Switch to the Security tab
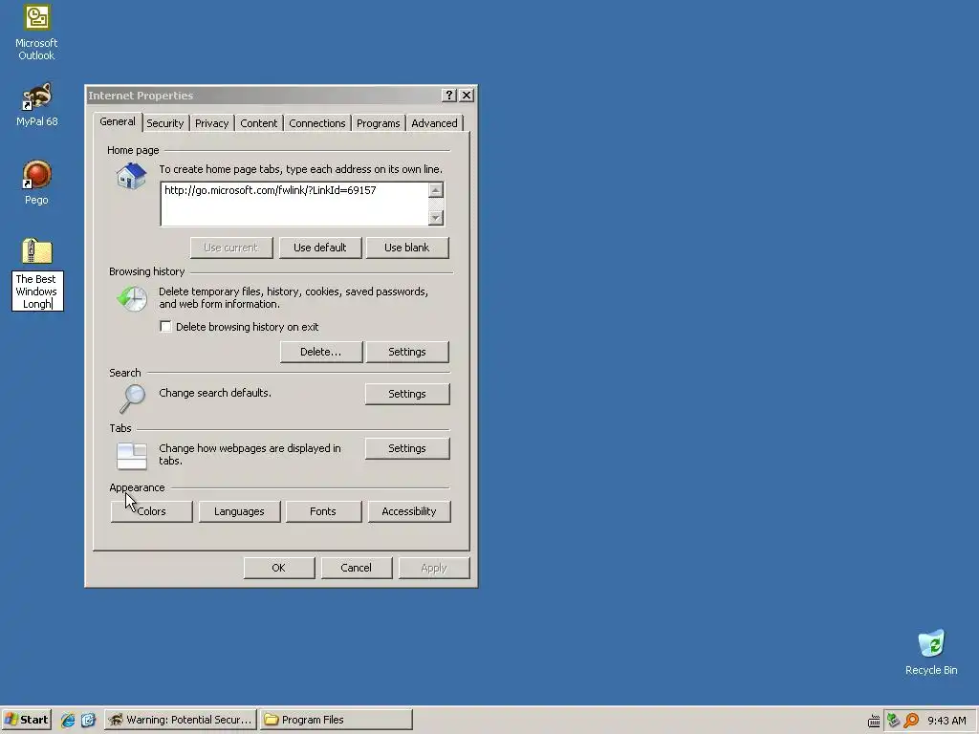Viewport: 979px width, 734px height. pyautogui.click(x=164, y=123)
